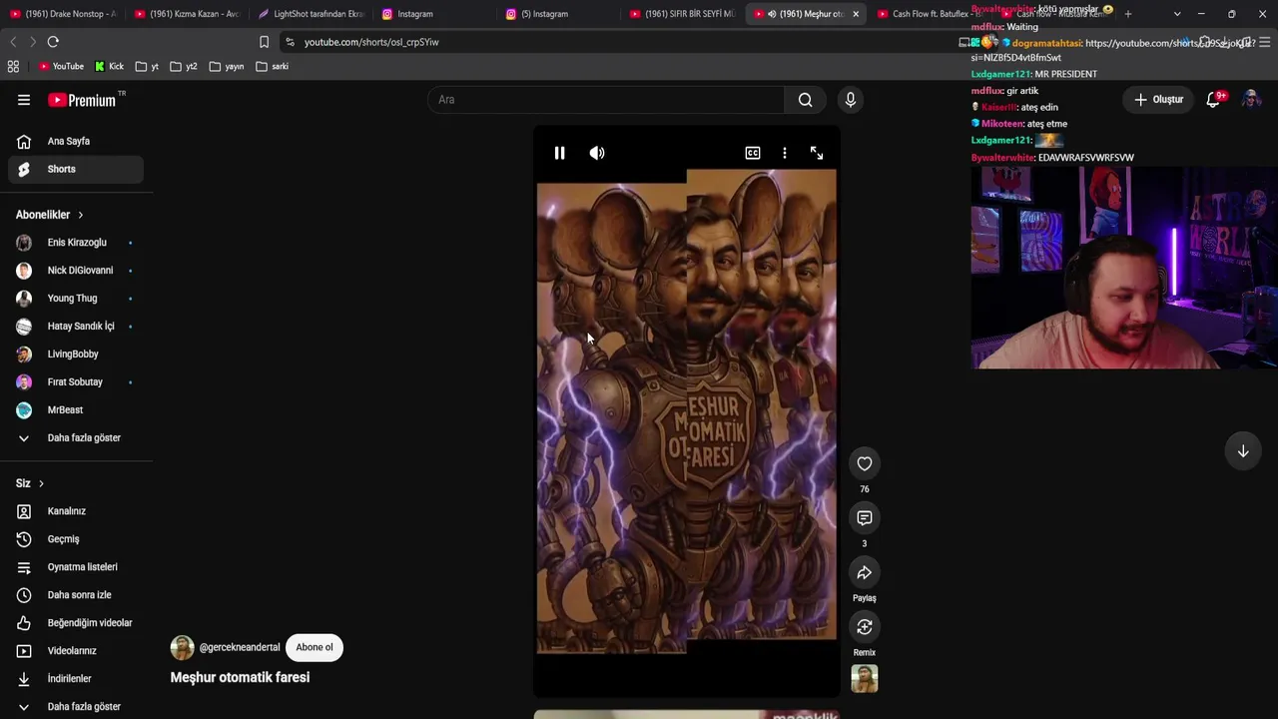Start voice search with the microphone

(x=851, y=100)
